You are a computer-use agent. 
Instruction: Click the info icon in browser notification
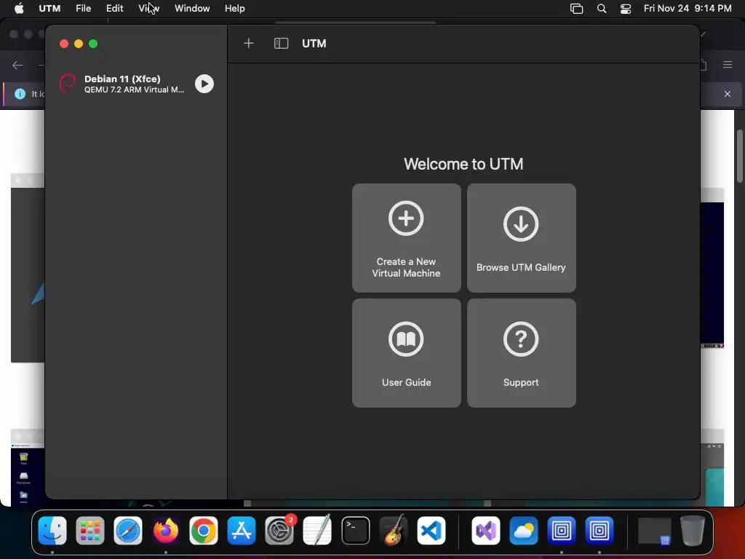pos(20,94)
